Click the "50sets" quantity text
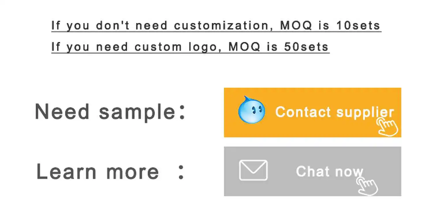The width and height of the screenshot is (433, 210). point(306,47)
